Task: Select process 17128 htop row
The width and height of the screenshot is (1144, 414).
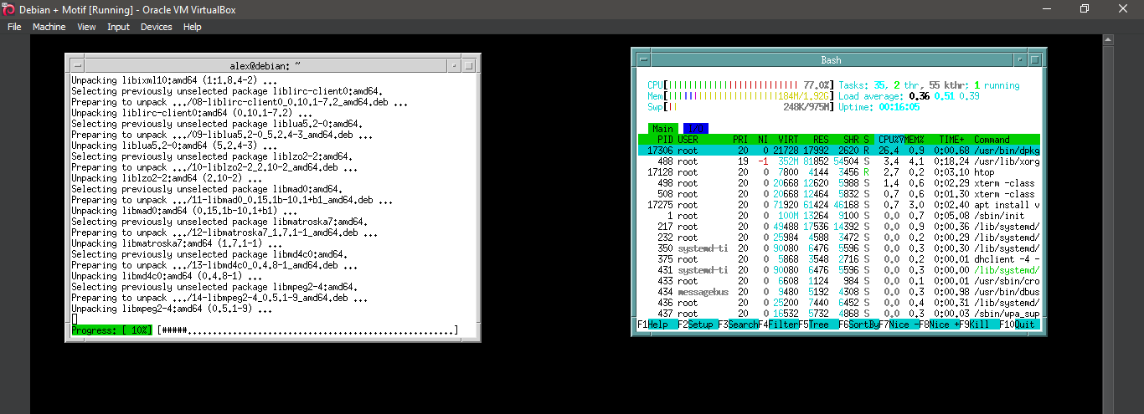Action: (x=838, y=172)
